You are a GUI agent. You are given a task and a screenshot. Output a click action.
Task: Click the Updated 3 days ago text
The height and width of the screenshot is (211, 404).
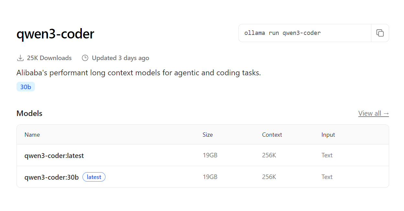click(x=120, y=58)
